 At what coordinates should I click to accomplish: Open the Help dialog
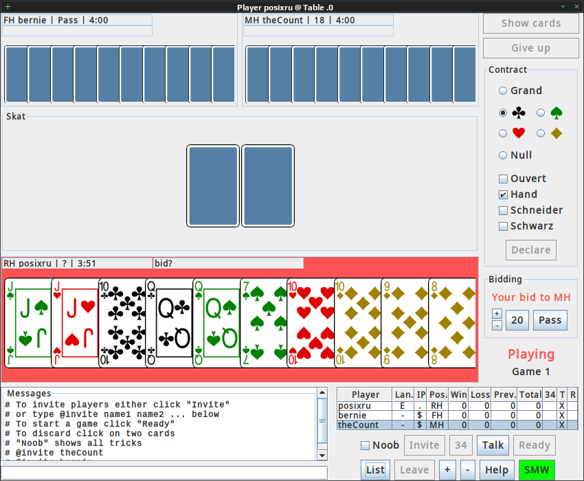coord(497,470)
